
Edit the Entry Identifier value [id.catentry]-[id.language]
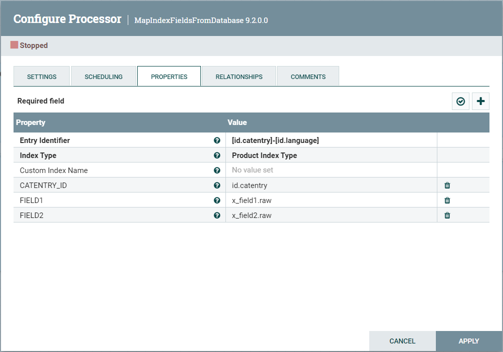(331, 140)
